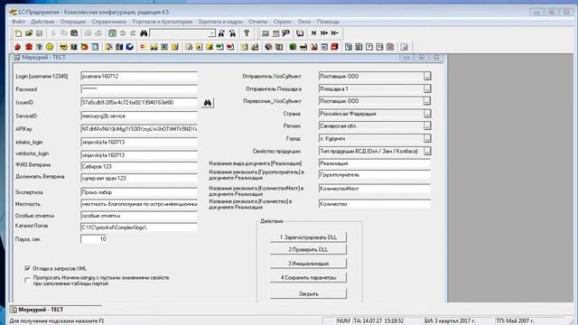Open the syntax helper book icon

coord(300,33)
